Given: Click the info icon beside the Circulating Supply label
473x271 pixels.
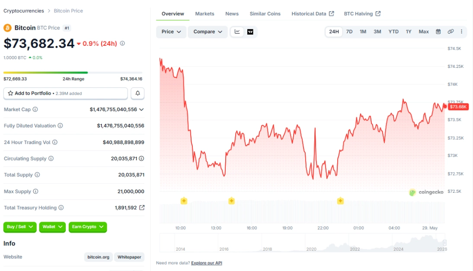Looking at the screenshot, I should (x=51, y=158).
